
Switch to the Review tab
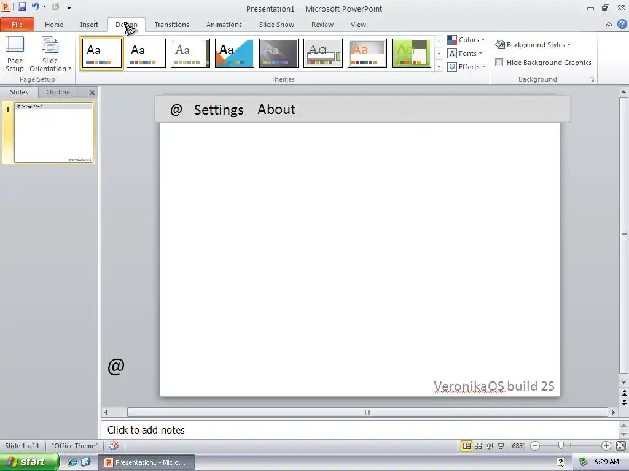[x=322, y=25]
